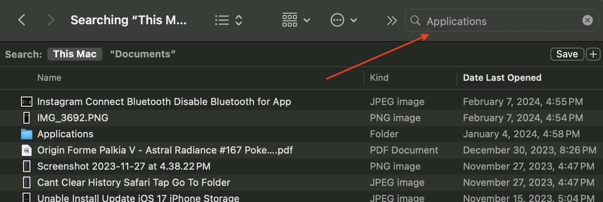Click the magnifying glass search icon
This screenshot has width=603, height=202.
415,21
